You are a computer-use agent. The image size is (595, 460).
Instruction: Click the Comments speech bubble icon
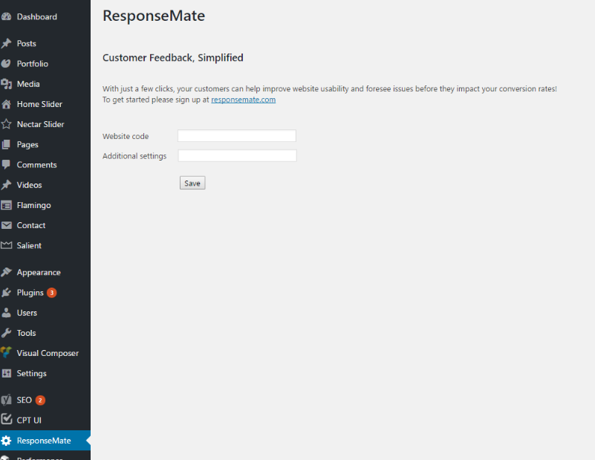(6, 164)
